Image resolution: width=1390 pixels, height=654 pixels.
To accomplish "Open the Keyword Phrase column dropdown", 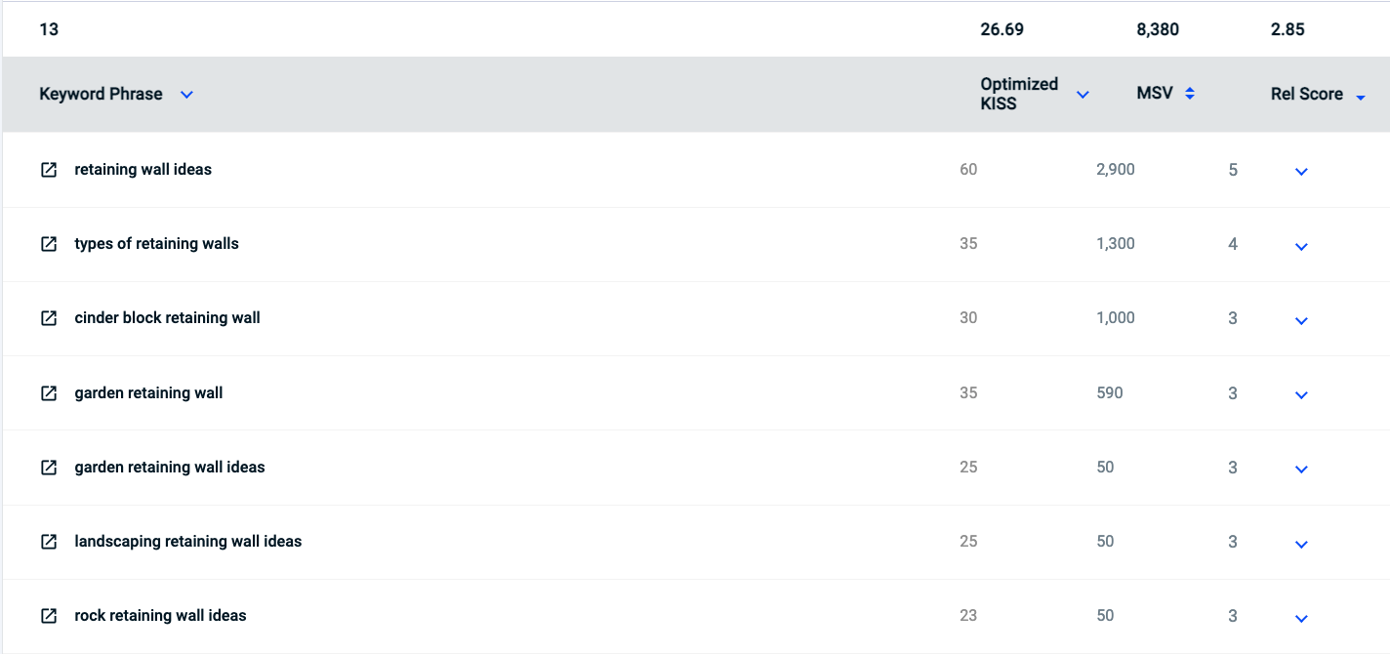I will [187, 95].
